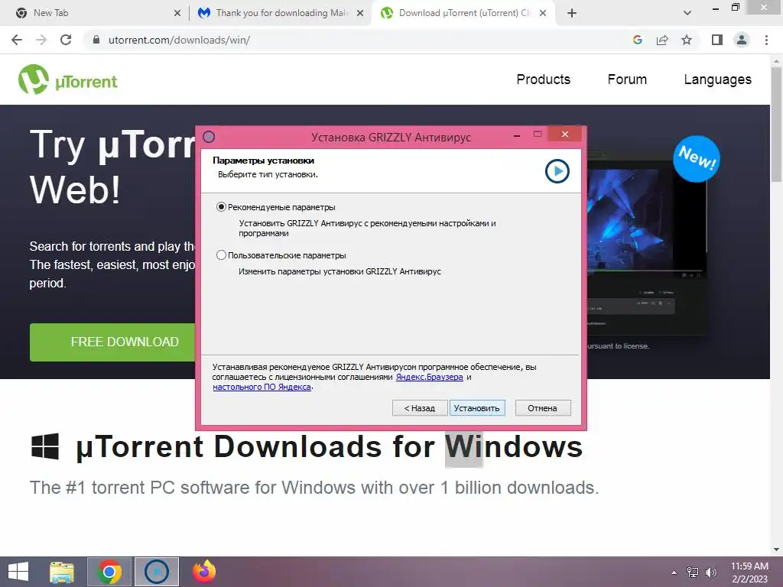783x587 pixels.
Task: Click the Windows logo beside Downloads heading
Action: (x=45, y=446)
